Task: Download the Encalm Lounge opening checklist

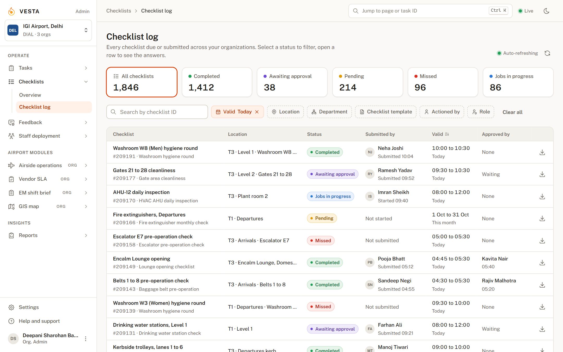Action: pyautogui.click(x=542, y=263)
